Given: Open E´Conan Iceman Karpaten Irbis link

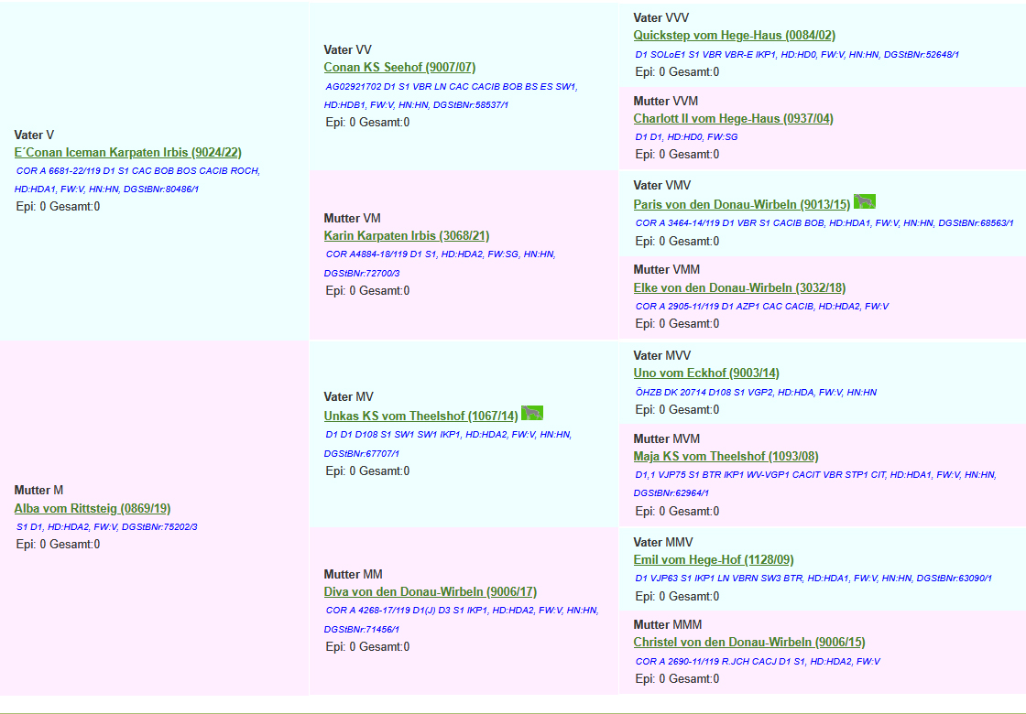Looking at the screenshot, I should click(128, 153).
